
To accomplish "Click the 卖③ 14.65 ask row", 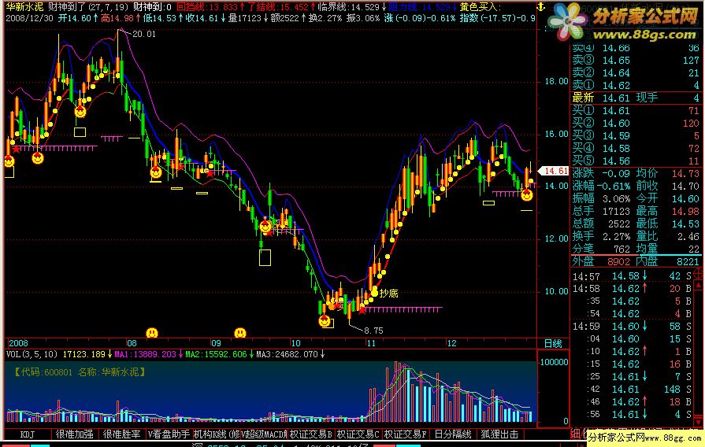I will [636, 60].
